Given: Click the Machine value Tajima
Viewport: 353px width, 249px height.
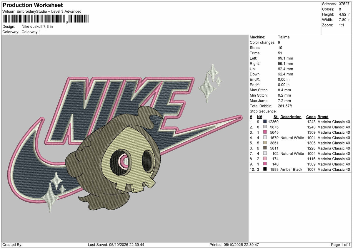Looking at the screenshot, I should [284, 37].
